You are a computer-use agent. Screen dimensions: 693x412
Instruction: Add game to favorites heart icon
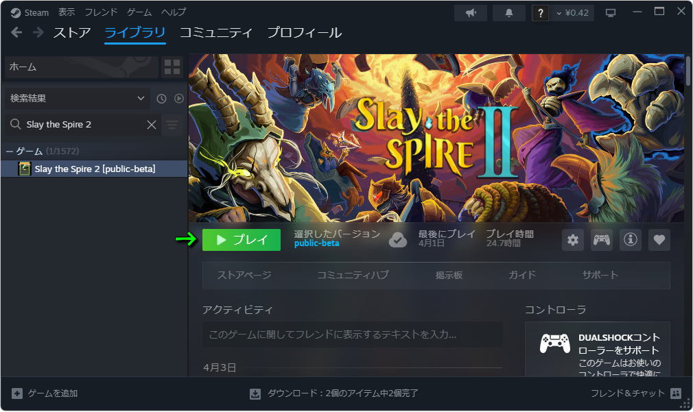point(659,240)
